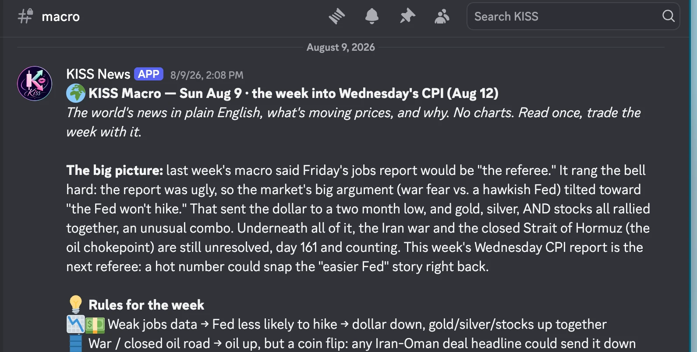Show pinned messages with pin icon
The width and height of the screenshot is (697, 352).
click(407, 16)
